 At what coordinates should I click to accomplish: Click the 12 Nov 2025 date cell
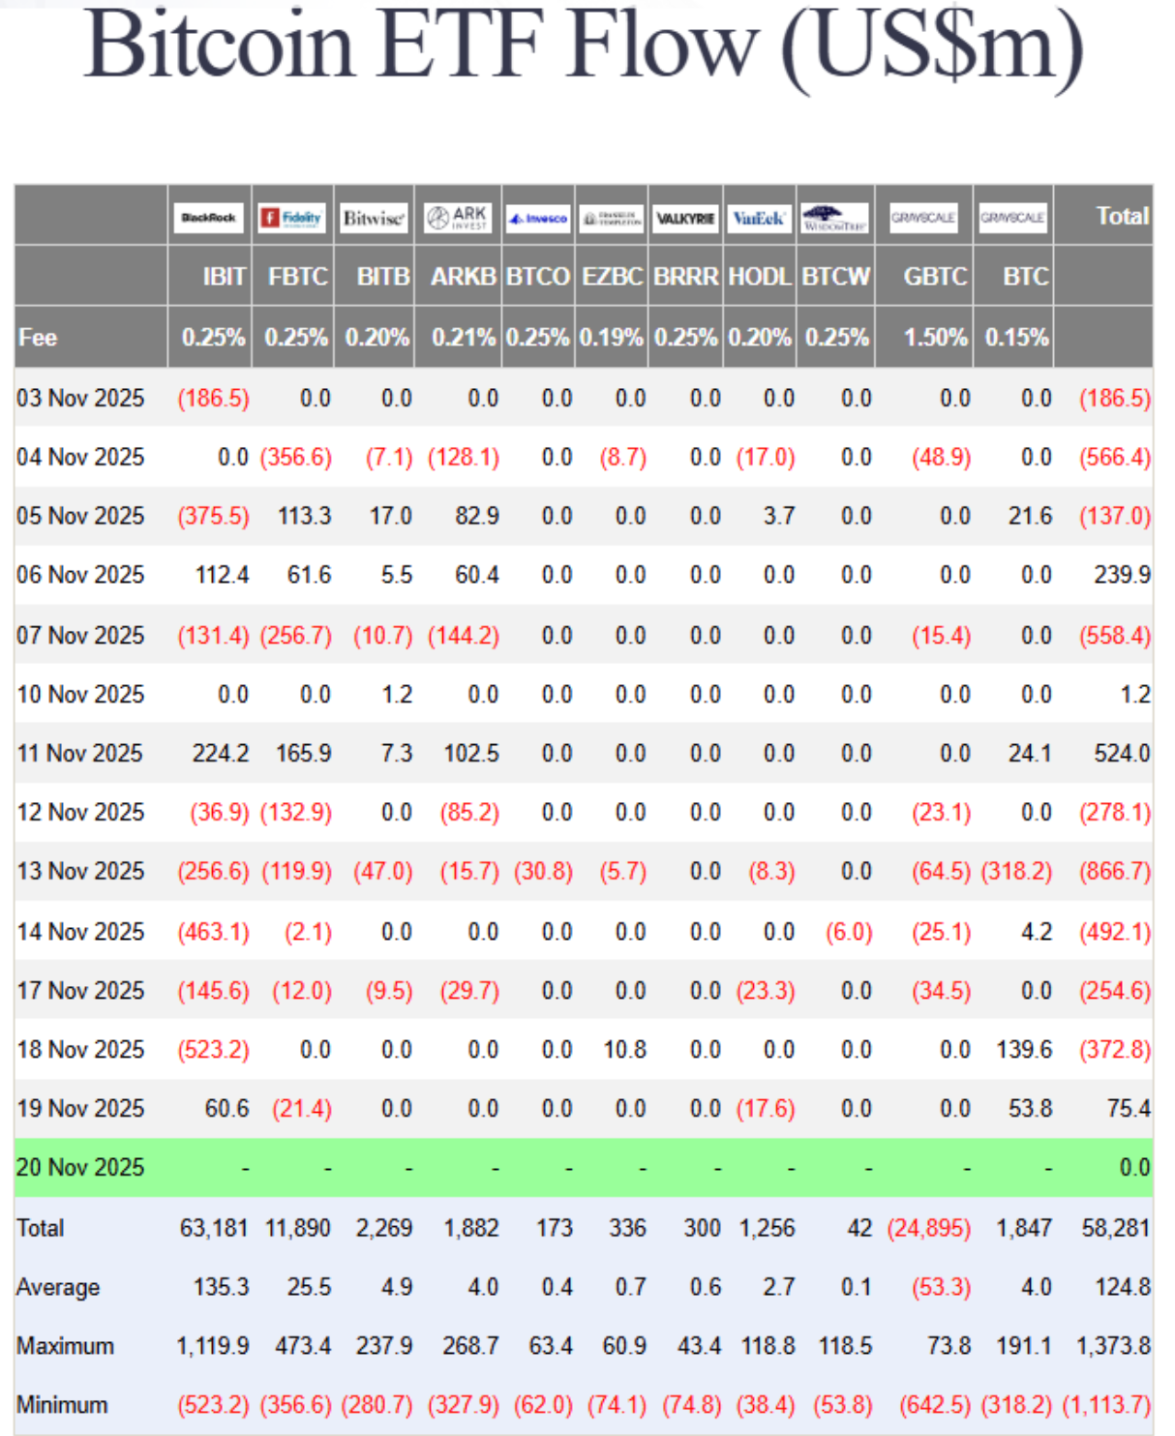(80, 813)
